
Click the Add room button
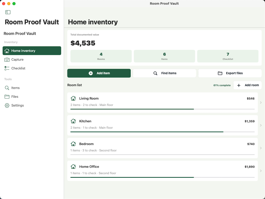pos(247,85)
